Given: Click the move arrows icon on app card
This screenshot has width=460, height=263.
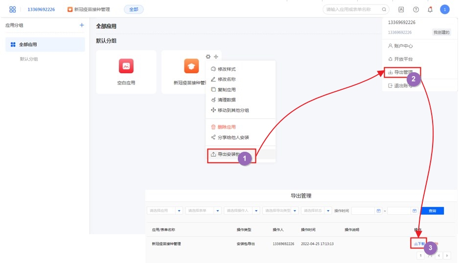Looking at the screenshot, I should click(216, 57).
